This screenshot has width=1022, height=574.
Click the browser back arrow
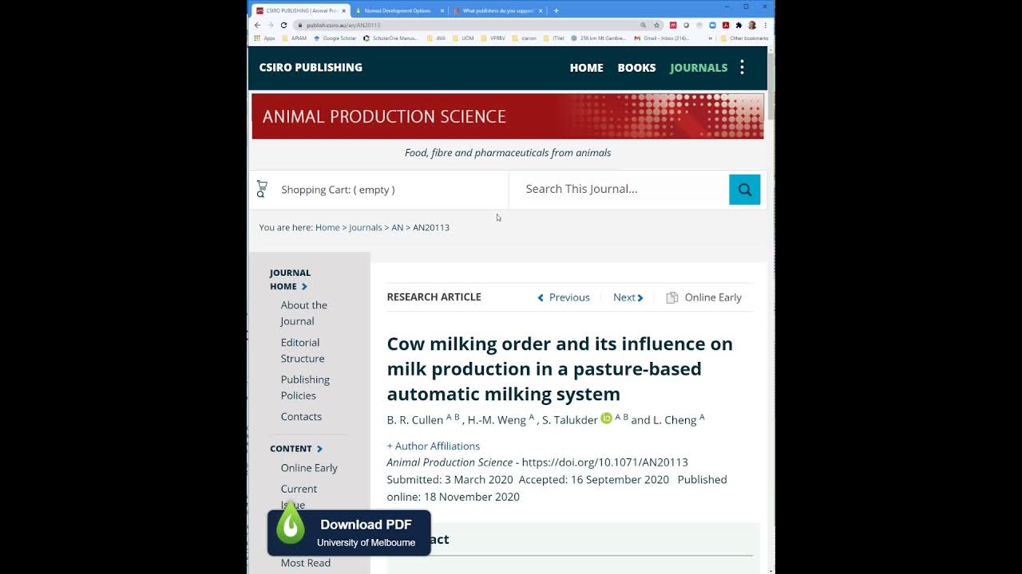point(257,25)
